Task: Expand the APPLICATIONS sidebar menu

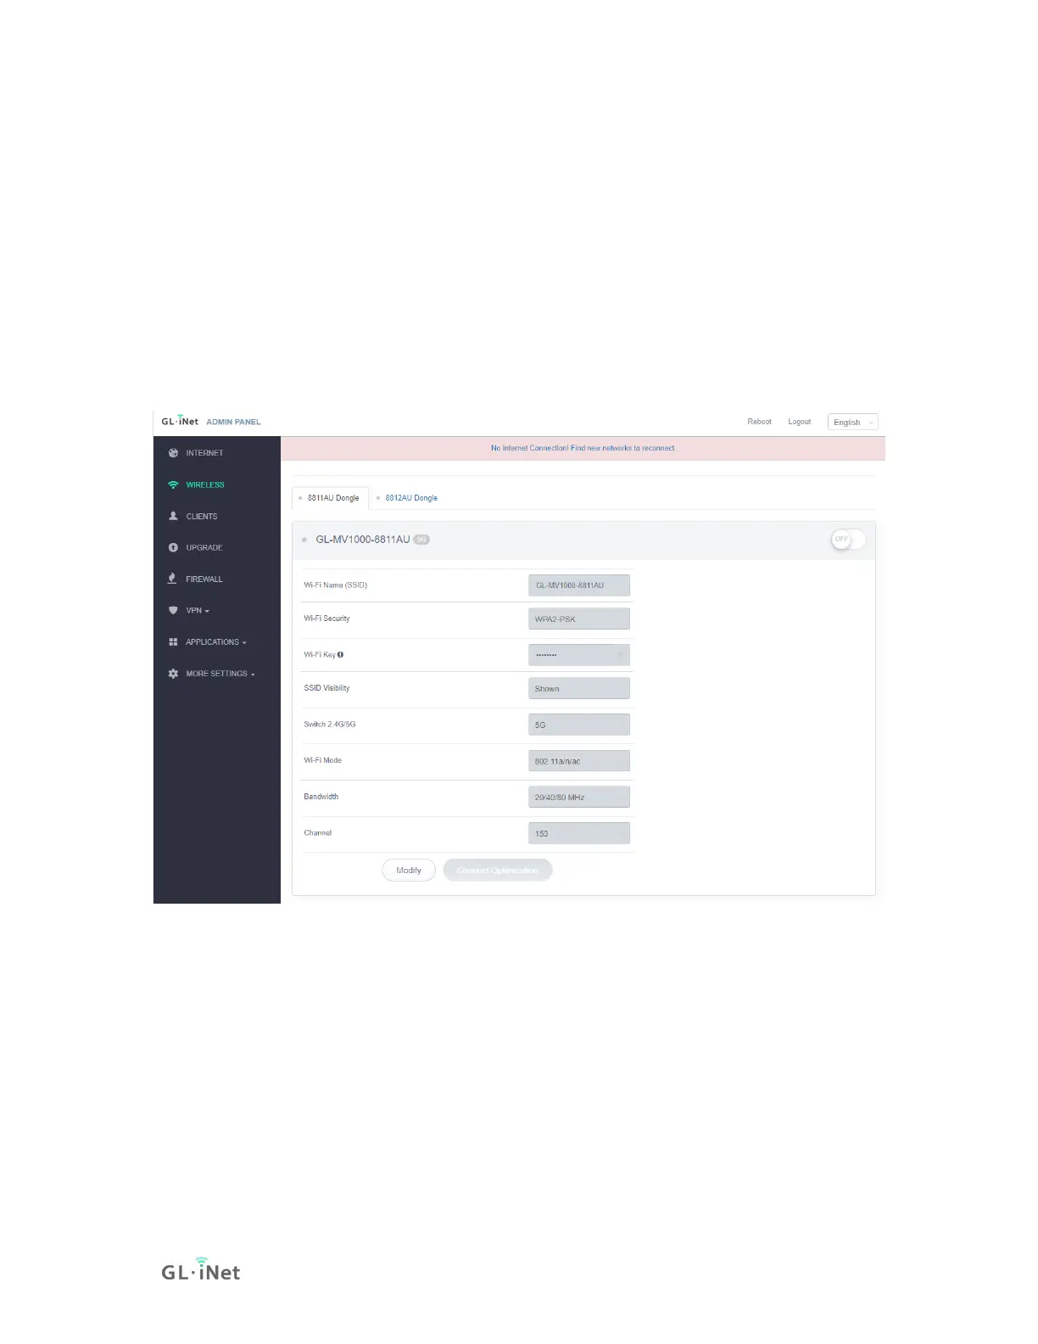Action: pos(216,642)
